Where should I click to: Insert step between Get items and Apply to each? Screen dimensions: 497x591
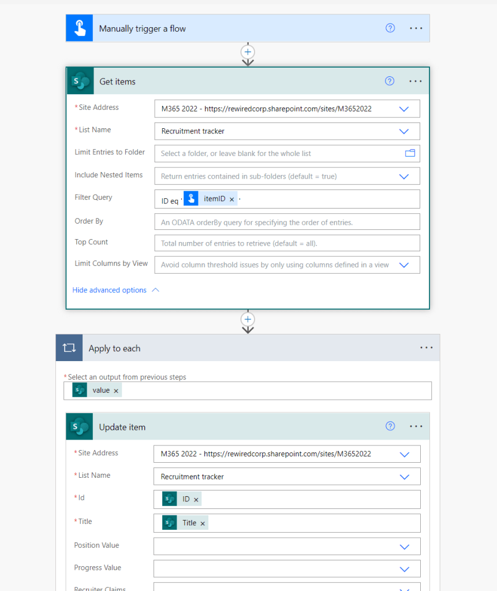[x=248, y=319]
